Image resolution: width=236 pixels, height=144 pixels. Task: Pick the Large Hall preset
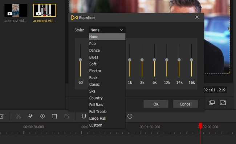[107, 118]
